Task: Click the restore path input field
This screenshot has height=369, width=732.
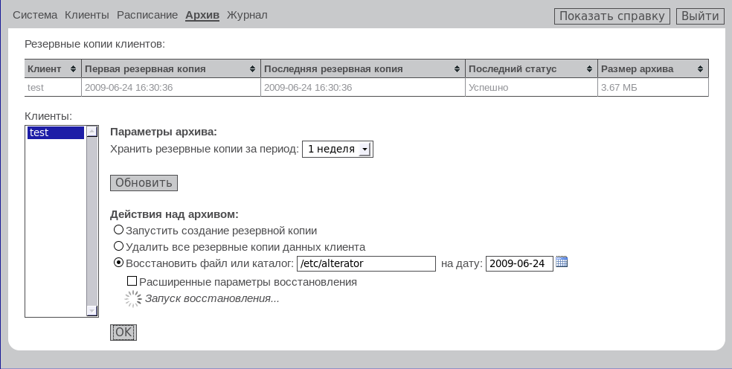Action: pos(365,263)
